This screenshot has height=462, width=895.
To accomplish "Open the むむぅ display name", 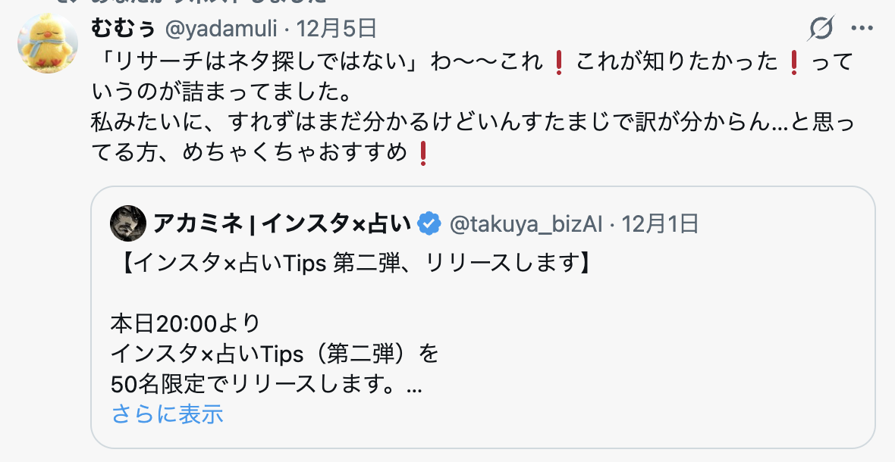I will tap(124, 28).
